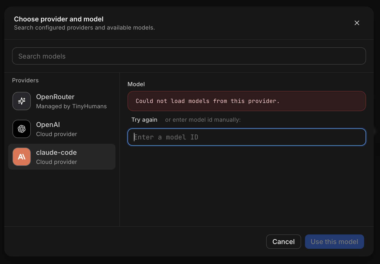380x264 pixels.
Task: Click 'or enter model id manually:' text
Action: tap(203, 120)
